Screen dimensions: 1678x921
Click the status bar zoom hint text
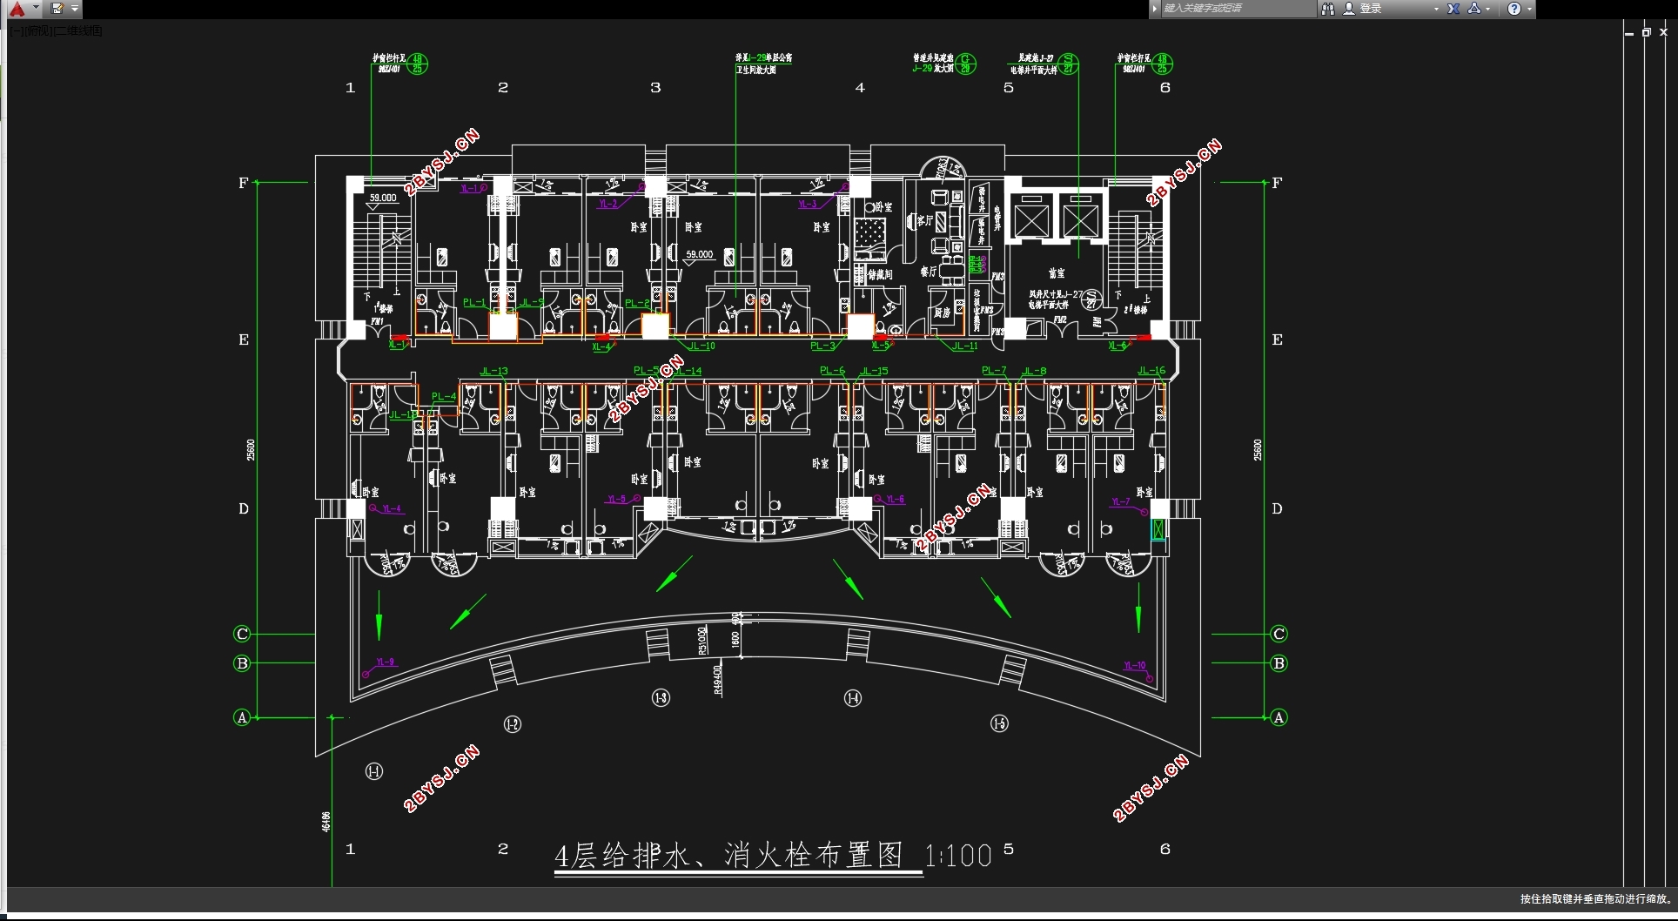coord(1595,898)
